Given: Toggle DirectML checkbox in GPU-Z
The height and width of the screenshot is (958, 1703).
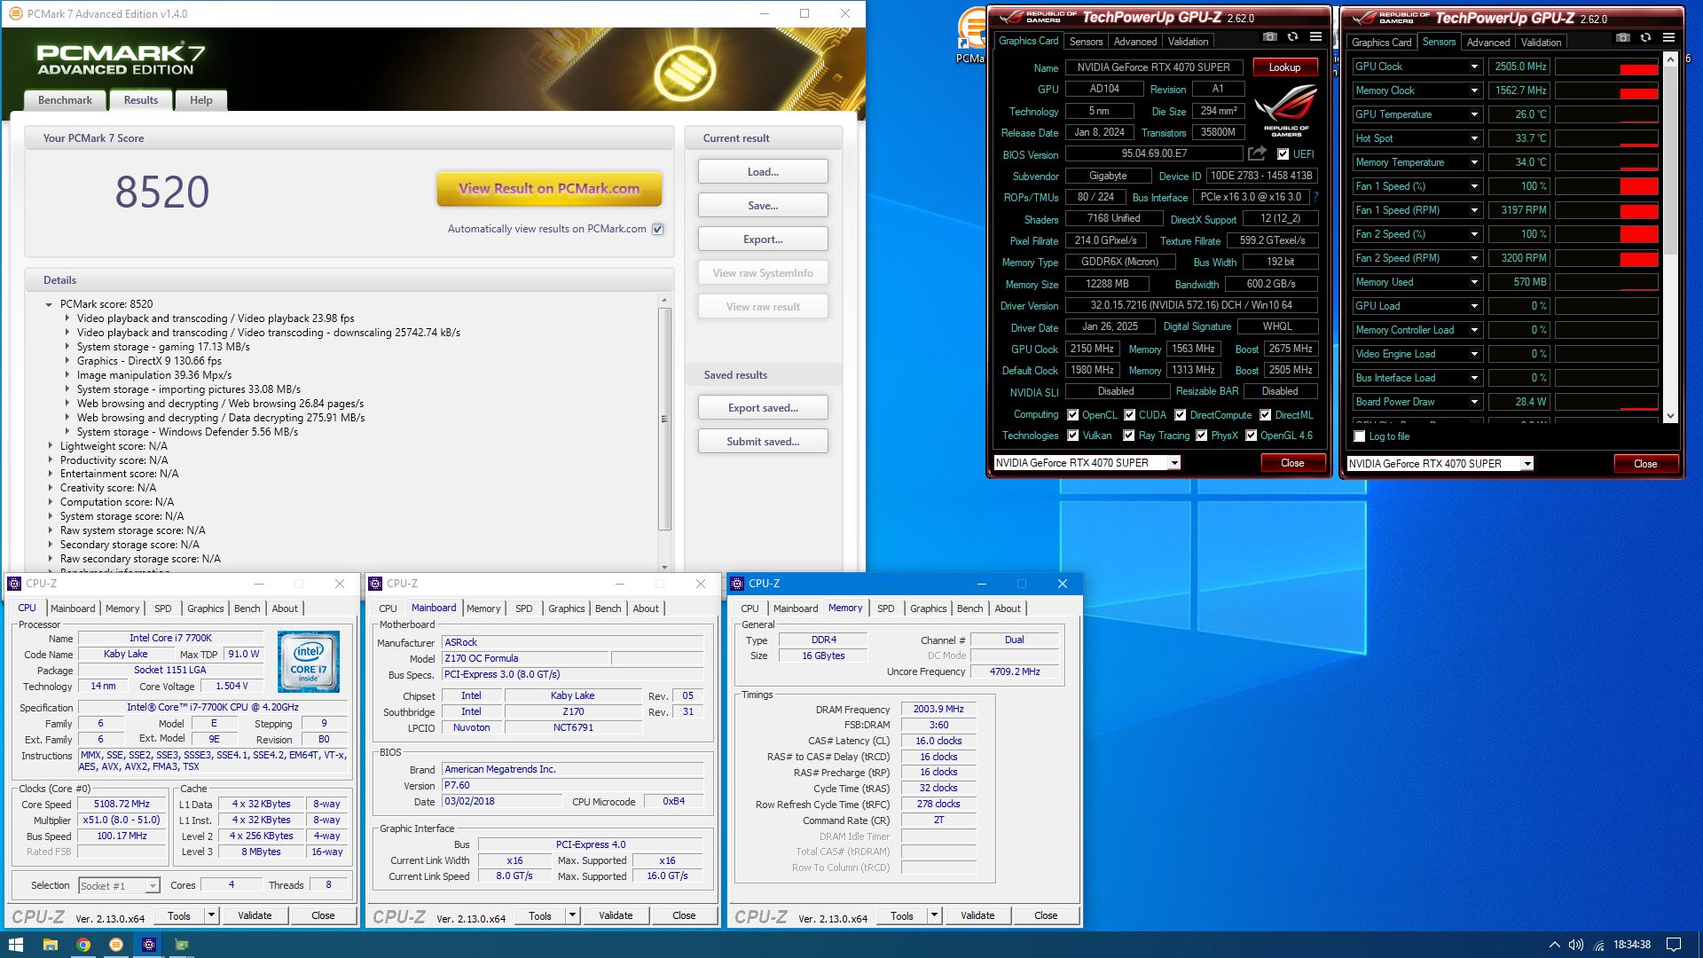Looking at the screenshot, I should pyautogui.click(x=1266, y=414).
